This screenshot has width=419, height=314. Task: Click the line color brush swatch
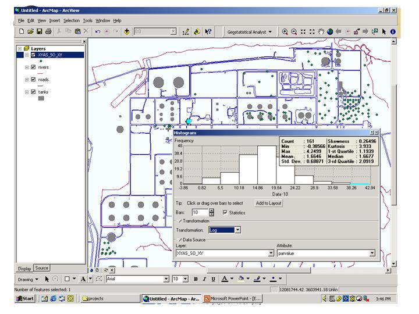click(x=257, y=279)
